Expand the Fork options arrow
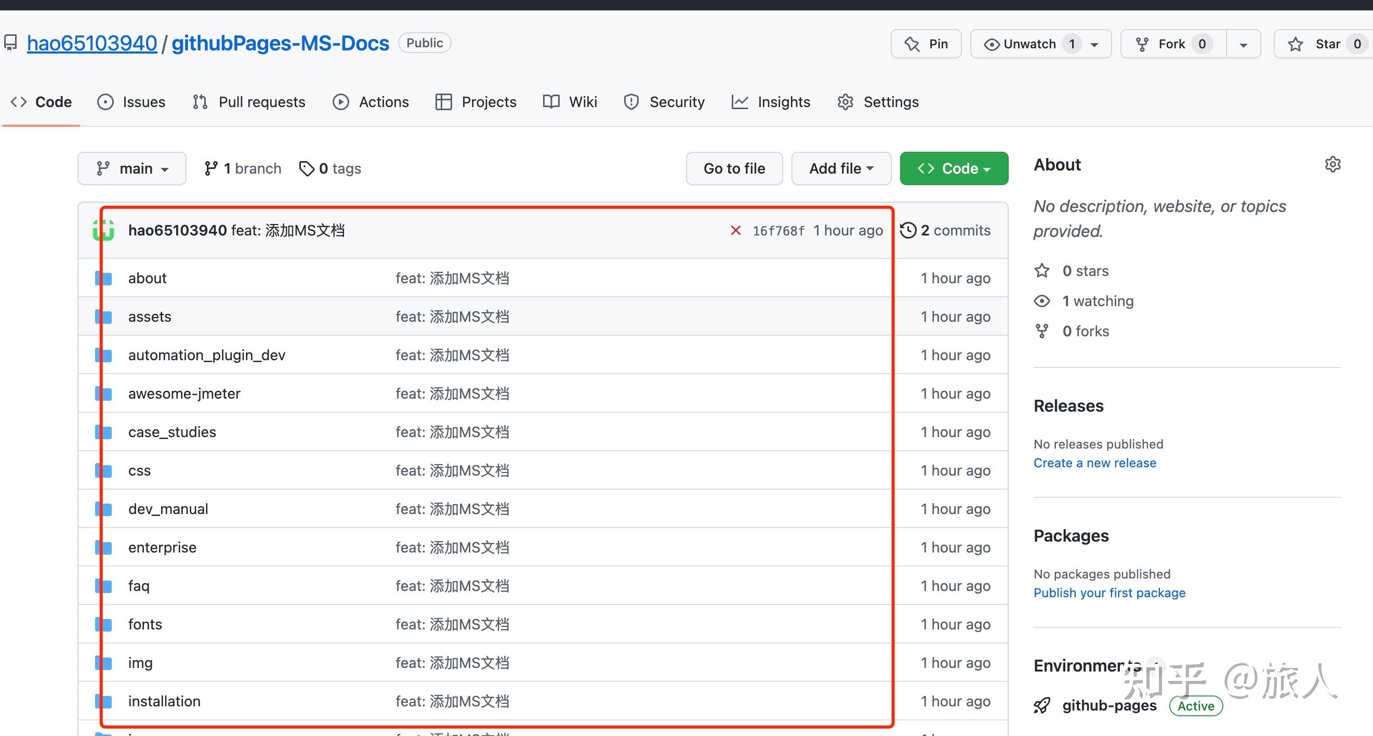The width and height of the screenshot is (1373, 736). tap(1243, 45)
